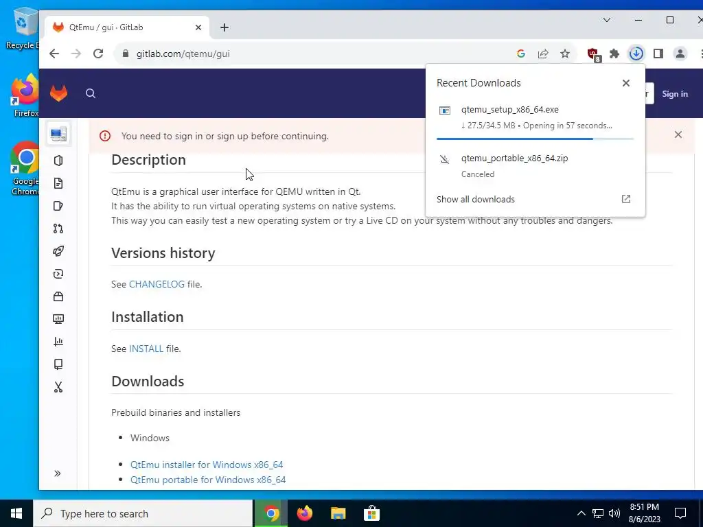
Task: Open the QtEmu project avatar in sidebar
Action: click(x=58, y=134)
